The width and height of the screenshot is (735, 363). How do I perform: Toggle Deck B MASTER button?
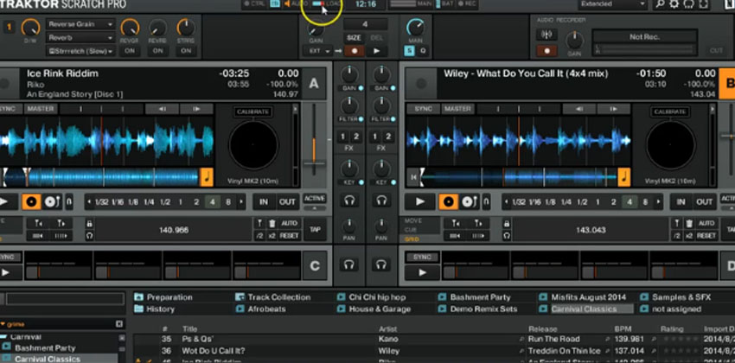[x=457, y=109]
